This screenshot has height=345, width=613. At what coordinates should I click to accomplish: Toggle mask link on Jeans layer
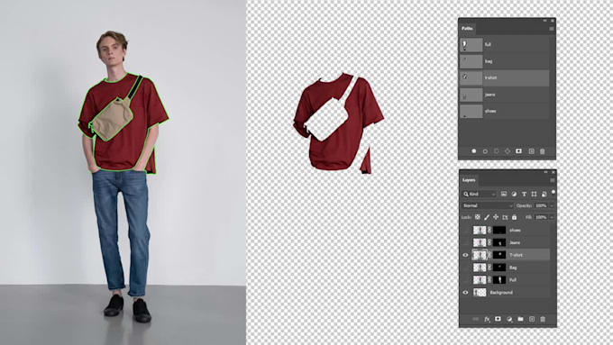[x=489, y=242]
